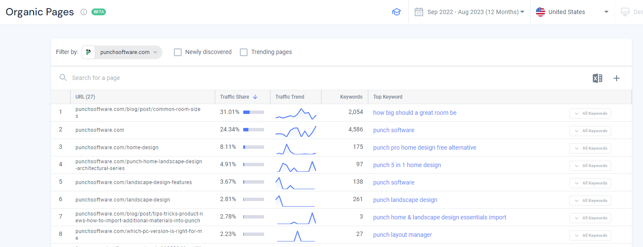The height and width of the screenshot is (247, 643).
Task: Click the URL punchsoftware.com/landscape-design-features
Action: 134,182
